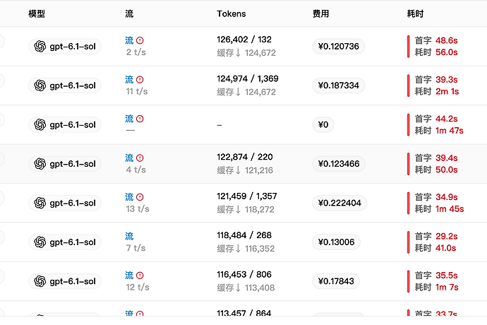The width and height of the screenshot is (487, 325).
Task: Click the ¥0.17843 cost badge
Action: pos(336,281)
